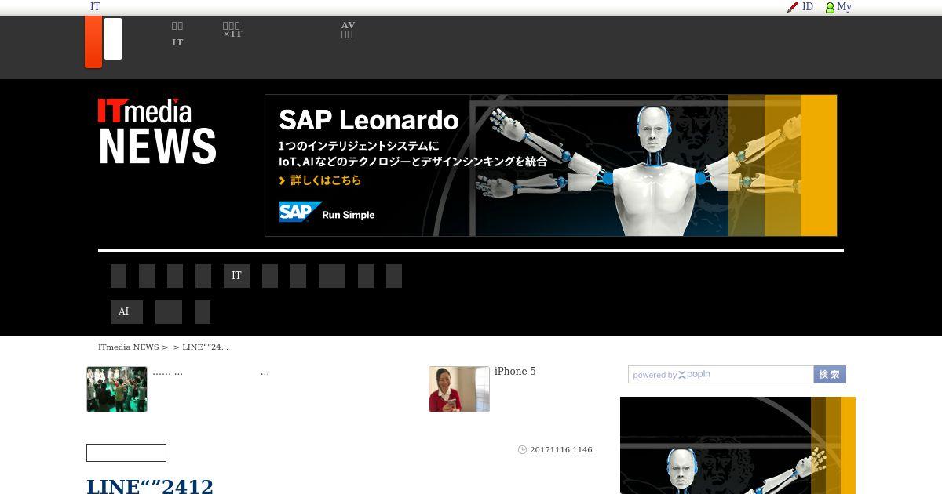Click the article date 20171116 1146

560,449
